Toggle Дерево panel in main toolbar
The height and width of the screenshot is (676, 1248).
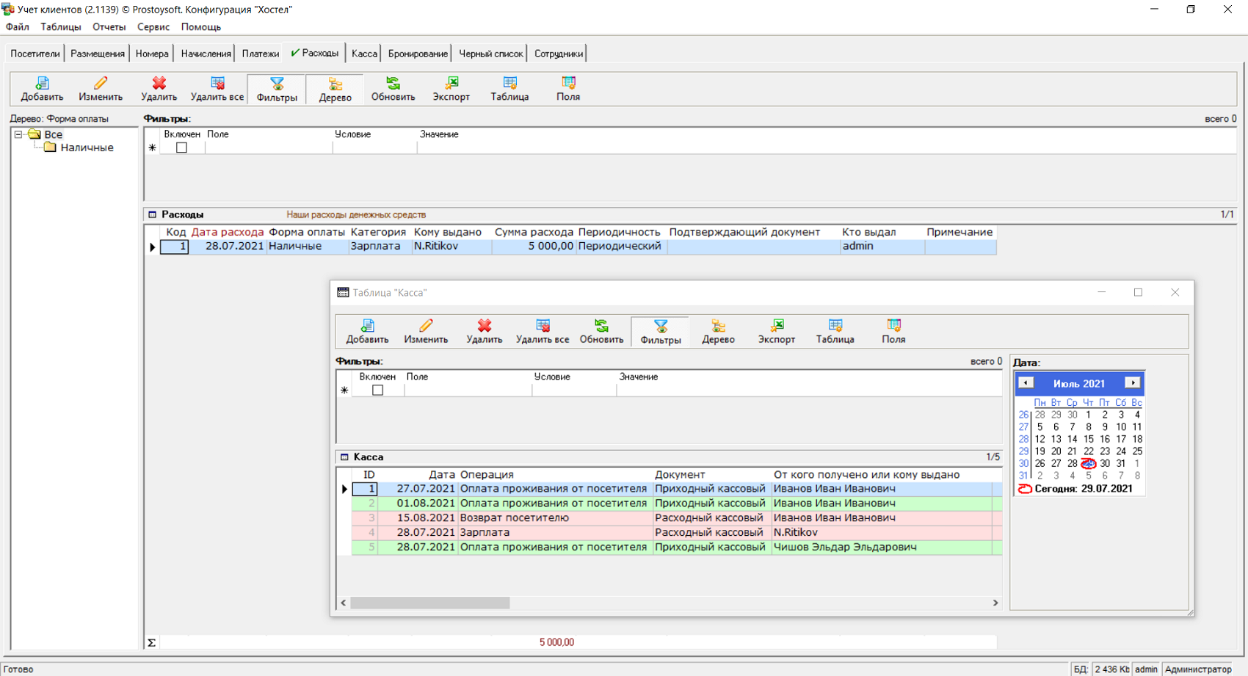click(x=335, y=89)
